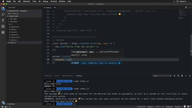Change indentation via Spaces: 2
Screen dimensions: 192x108
151,107
